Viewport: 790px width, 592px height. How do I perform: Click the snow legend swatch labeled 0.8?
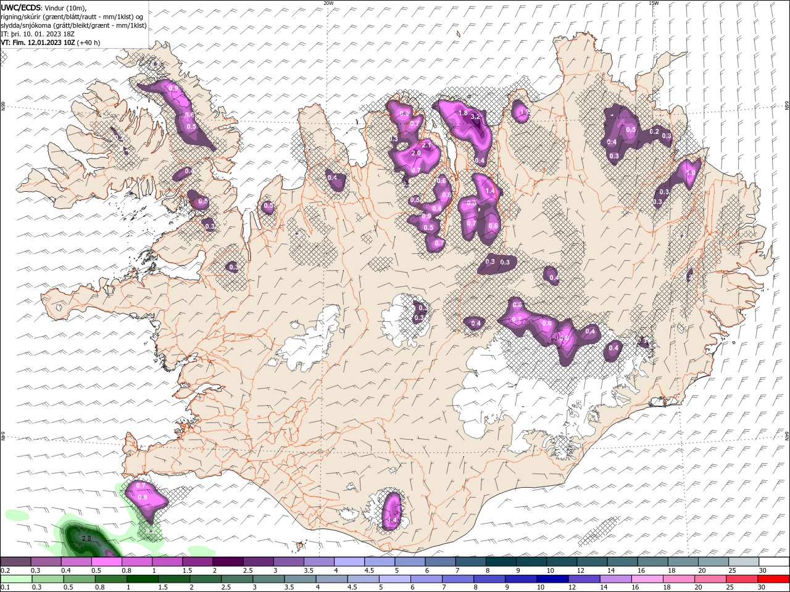136,562
